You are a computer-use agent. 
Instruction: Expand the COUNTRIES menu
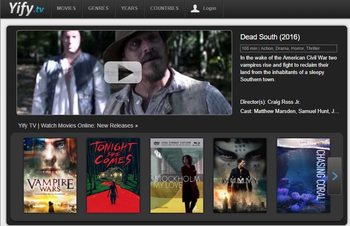click(165, 8)
